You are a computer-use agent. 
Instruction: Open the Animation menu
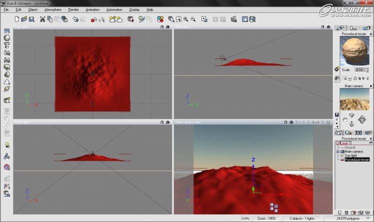[92, 10]
